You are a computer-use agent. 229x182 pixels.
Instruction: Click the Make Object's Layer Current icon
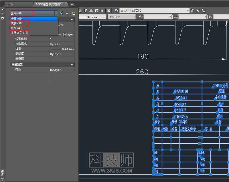coord(192,11)
